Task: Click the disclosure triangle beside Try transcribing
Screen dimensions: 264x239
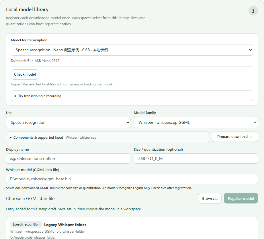Action: 15,96
